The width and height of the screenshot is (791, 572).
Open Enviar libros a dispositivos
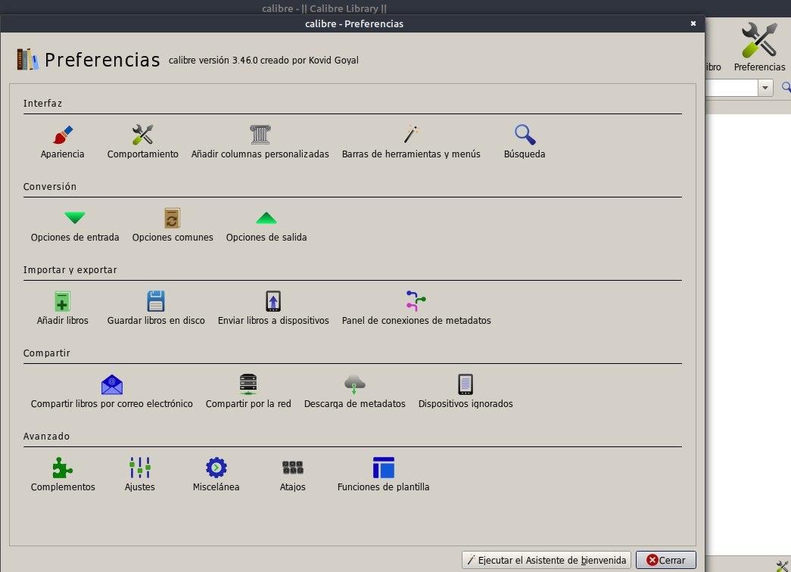click(x=273, y=308)
